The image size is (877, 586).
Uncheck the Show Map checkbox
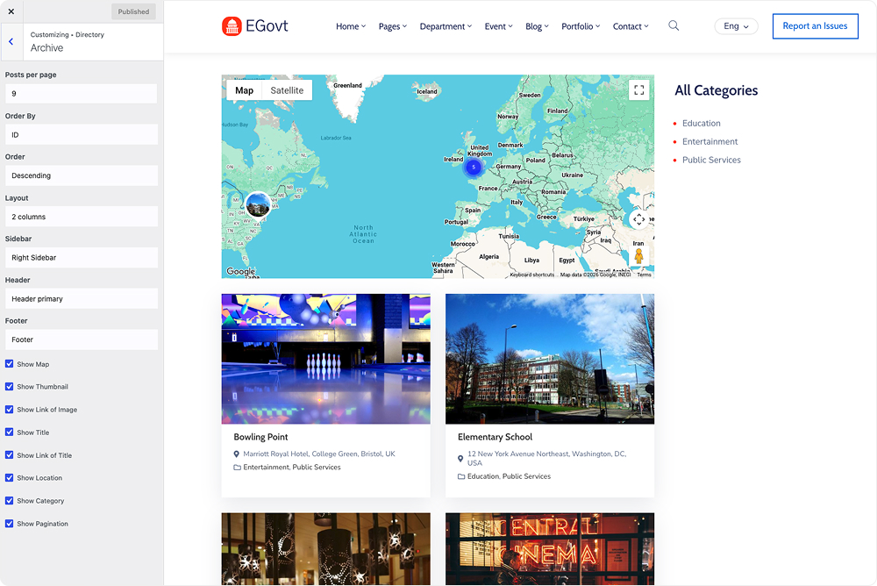10,364
